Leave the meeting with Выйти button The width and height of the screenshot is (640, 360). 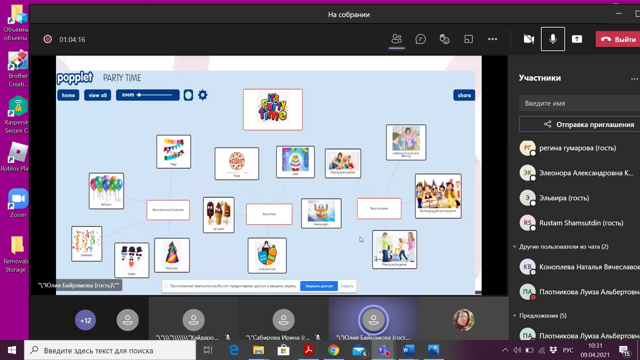(618, 39)
